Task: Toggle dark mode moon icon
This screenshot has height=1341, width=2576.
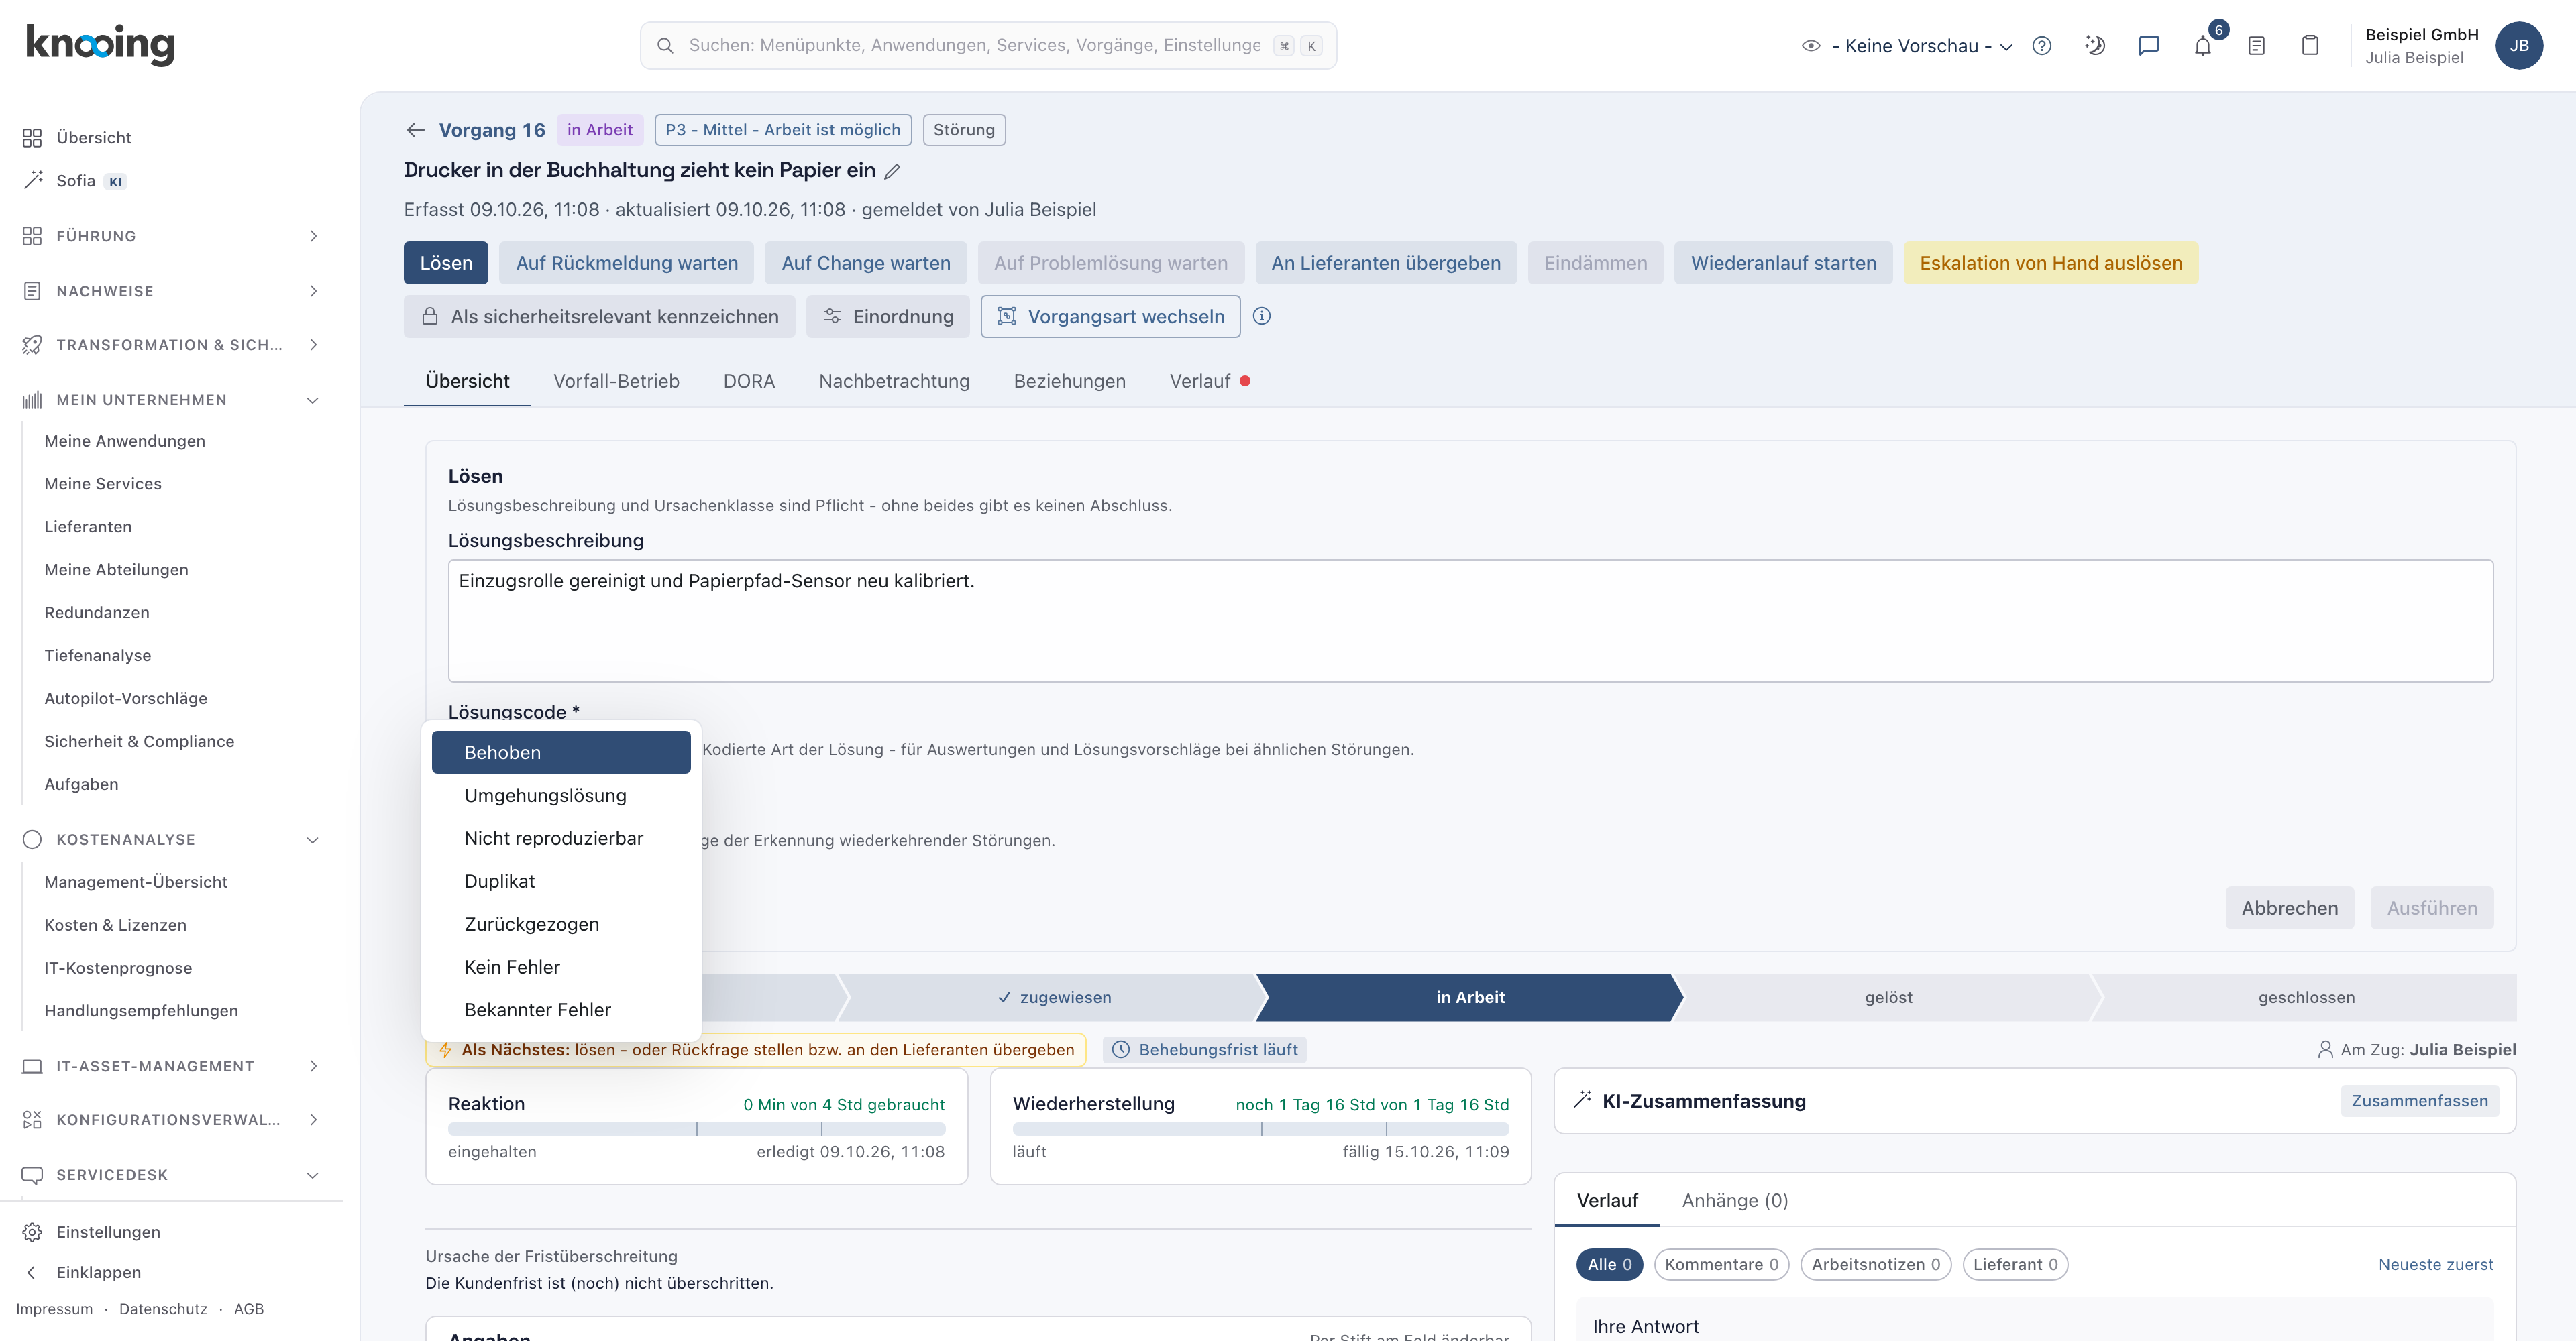Action: (2095, 46)
